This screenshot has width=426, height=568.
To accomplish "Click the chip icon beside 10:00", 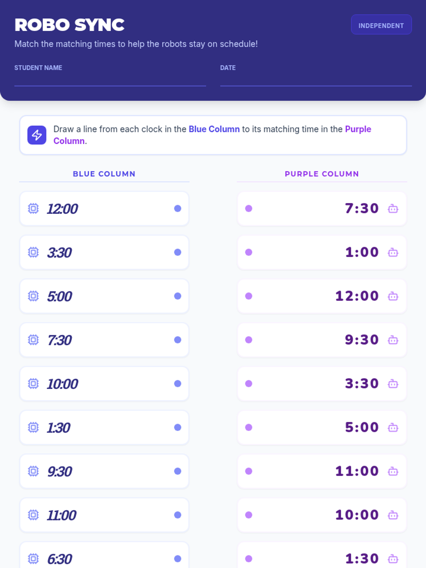I will 33,384.
